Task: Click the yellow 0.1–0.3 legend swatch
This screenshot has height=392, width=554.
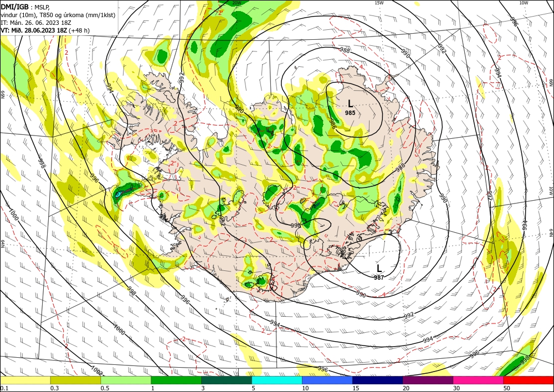Action: pos(25,380)
